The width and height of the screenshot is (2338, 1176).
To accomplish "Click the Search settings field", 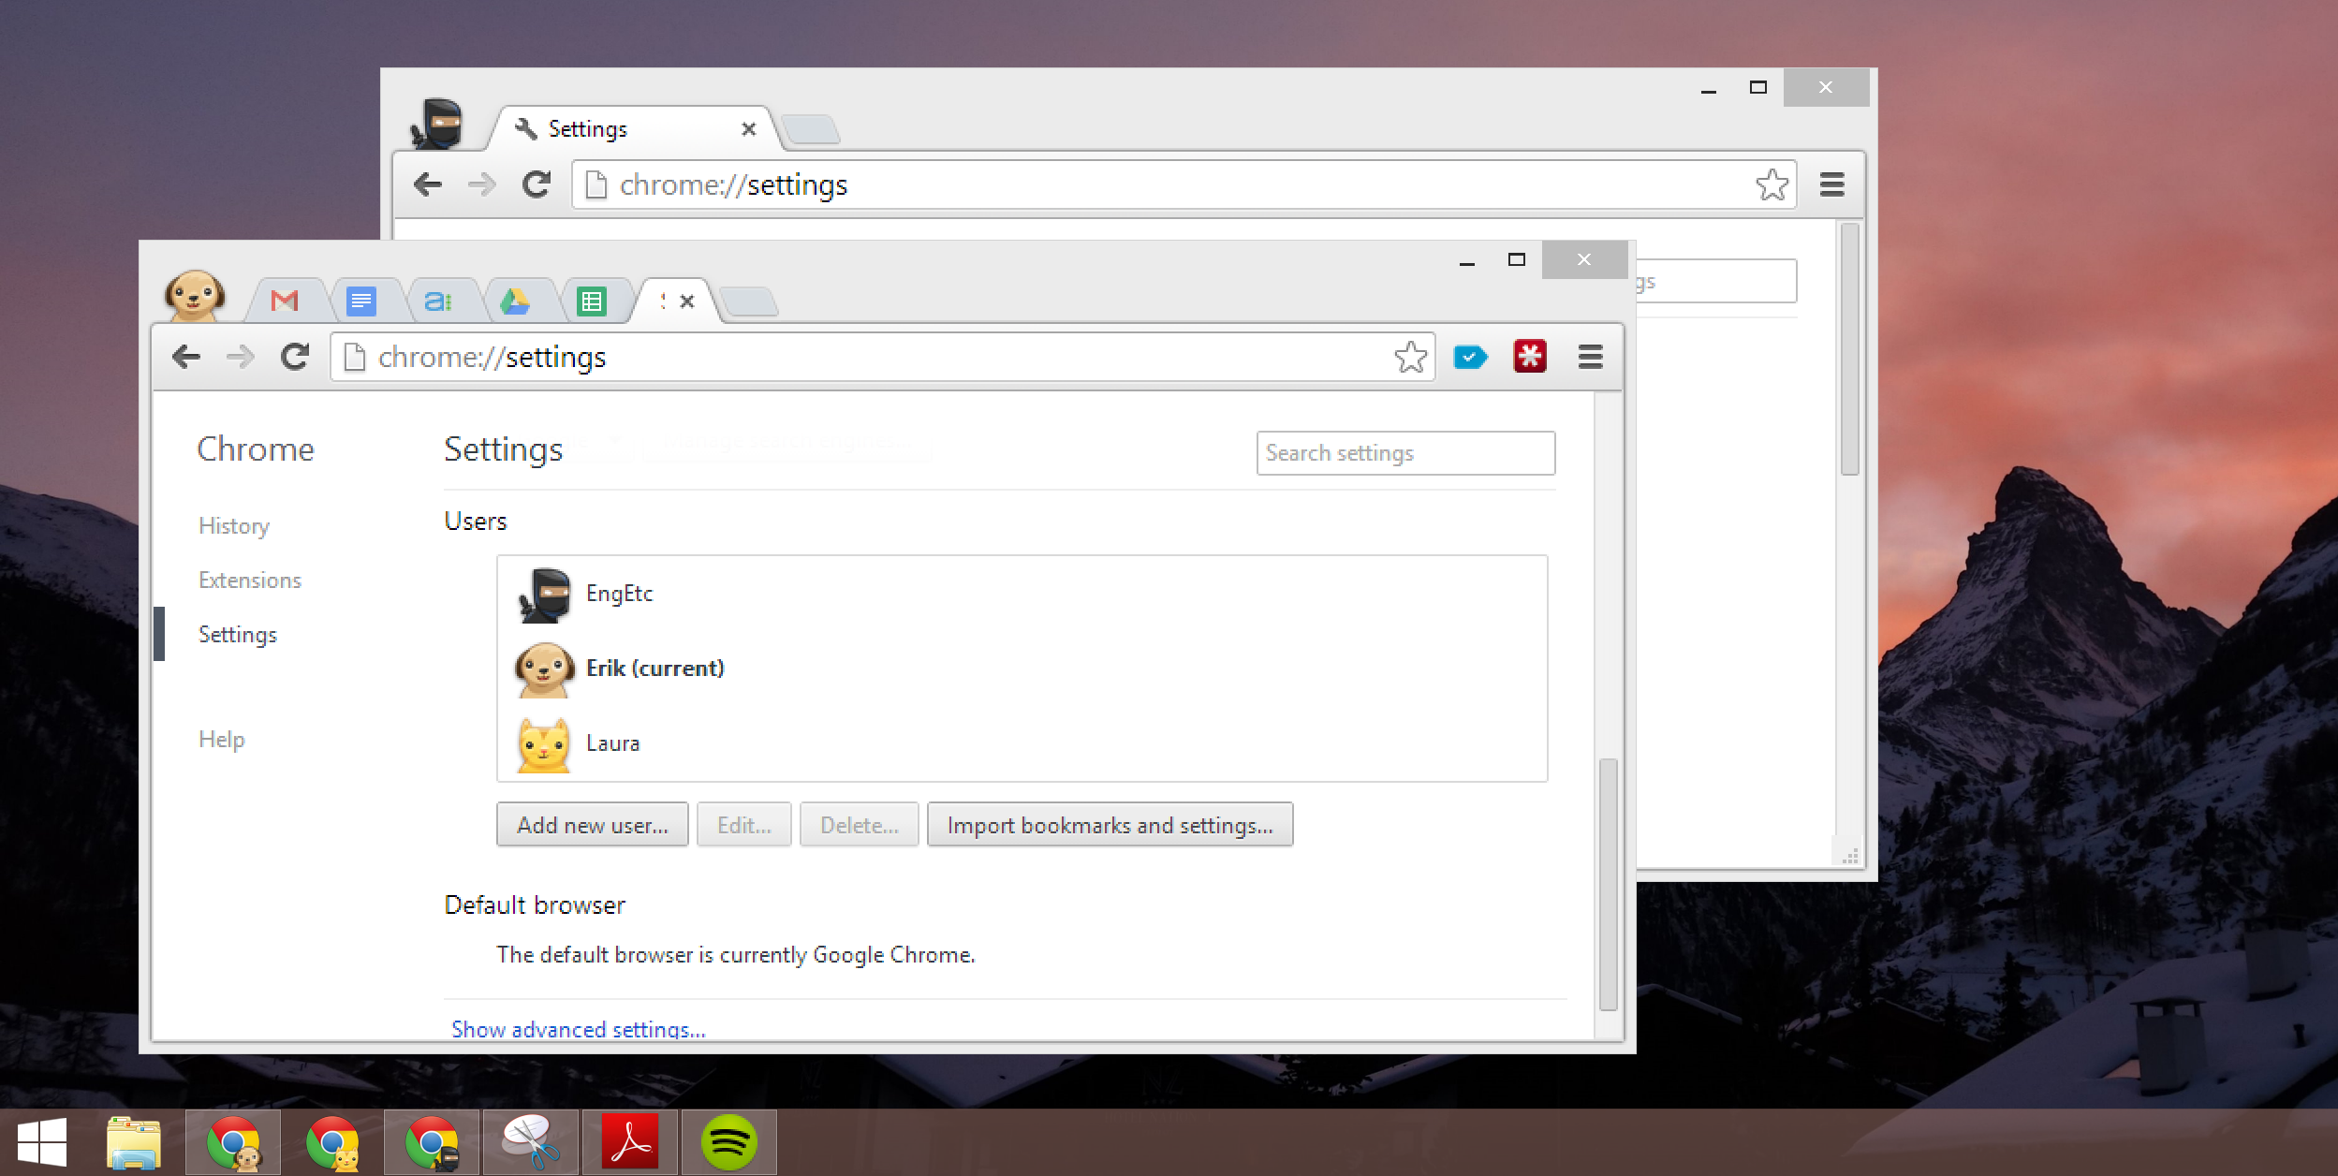I will [x=1404, y=453].
